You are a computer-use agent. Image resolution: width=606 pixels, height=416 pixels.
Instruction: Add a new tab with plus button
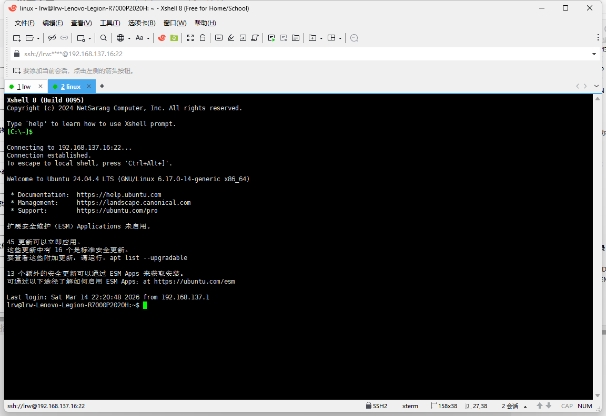pyautogui.click(x=102, y=86)
